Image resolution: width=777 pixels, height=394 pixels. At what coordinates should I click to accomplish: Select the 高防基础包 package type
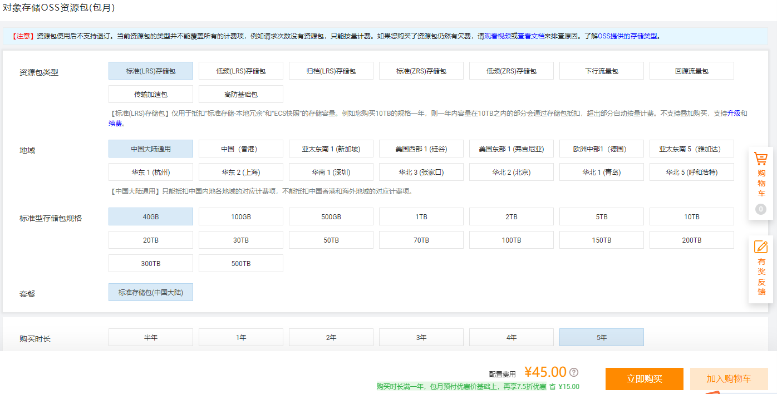pos(240,94)
